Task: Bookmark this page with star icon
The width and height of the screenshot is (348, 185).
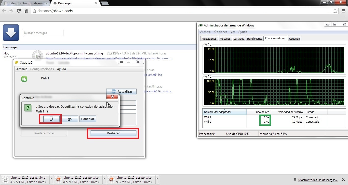Action: click(x=335, y=11)
